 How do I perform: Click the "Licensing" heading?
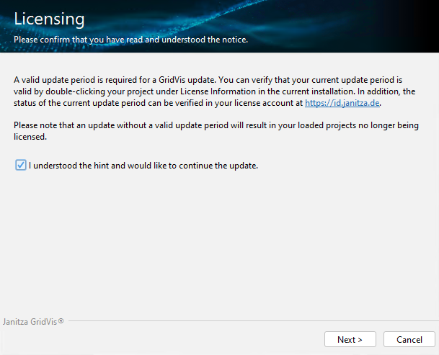[x=49, y=19]
